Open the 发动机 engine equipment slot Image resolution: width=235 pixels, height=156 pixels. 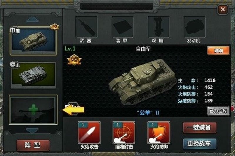tap(194, 27)
